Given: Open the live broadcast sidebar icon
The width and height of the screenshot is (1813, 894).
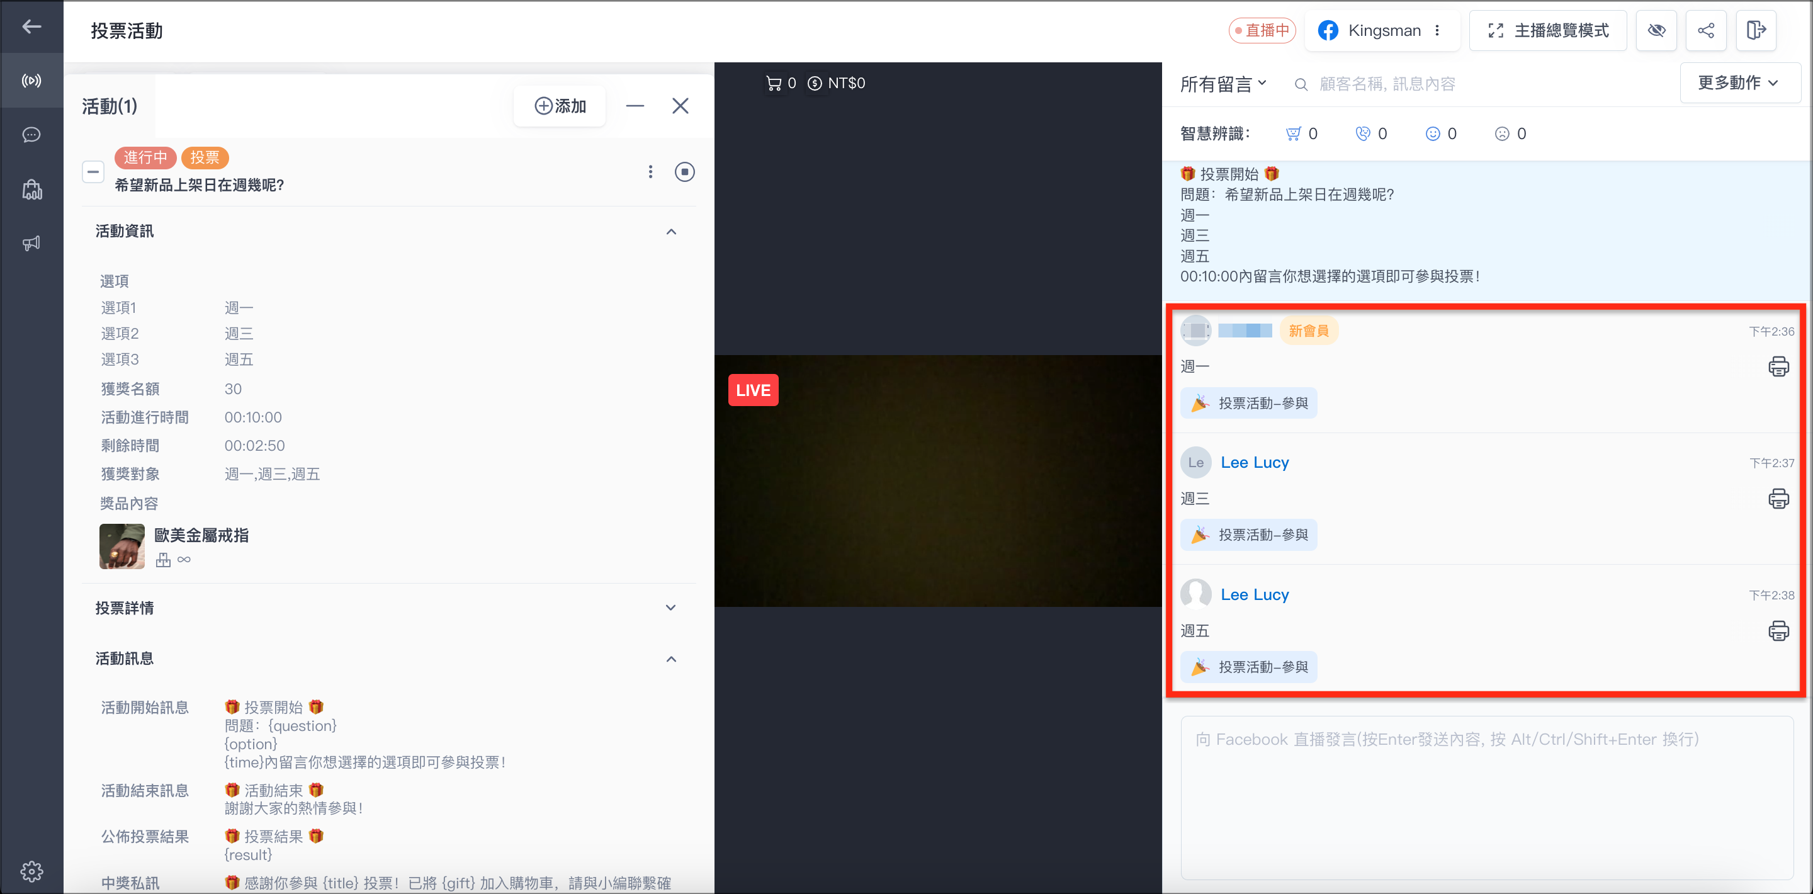Looking at the screenshot, I should [31, 80].
